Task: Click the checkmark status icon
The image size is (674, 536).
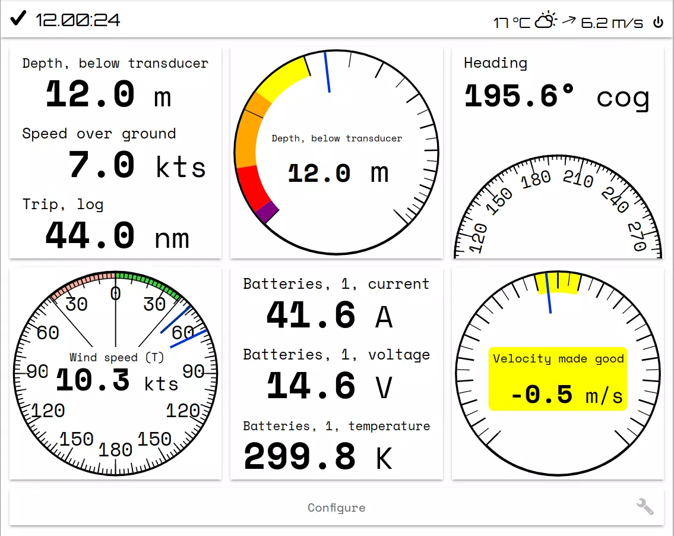Action: tap(18, 19)
